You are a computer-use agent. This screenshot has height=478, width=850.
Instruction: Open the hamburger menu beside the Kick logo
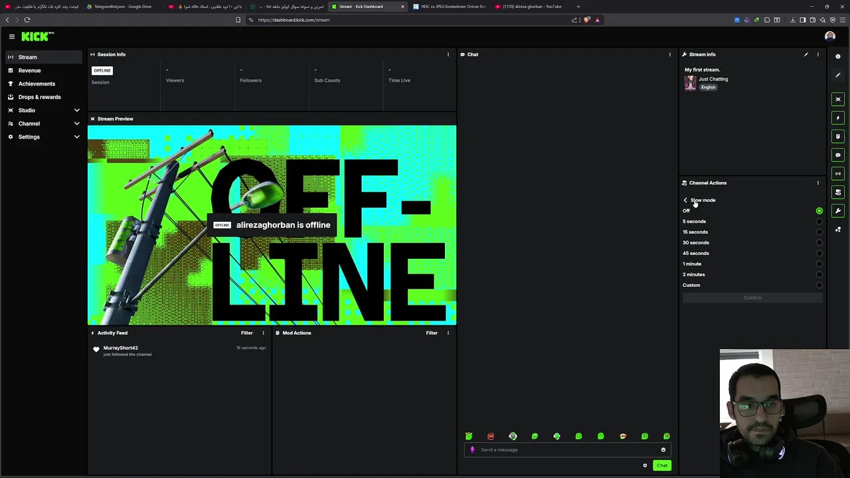pyautogui.click(x=11, y=37)
